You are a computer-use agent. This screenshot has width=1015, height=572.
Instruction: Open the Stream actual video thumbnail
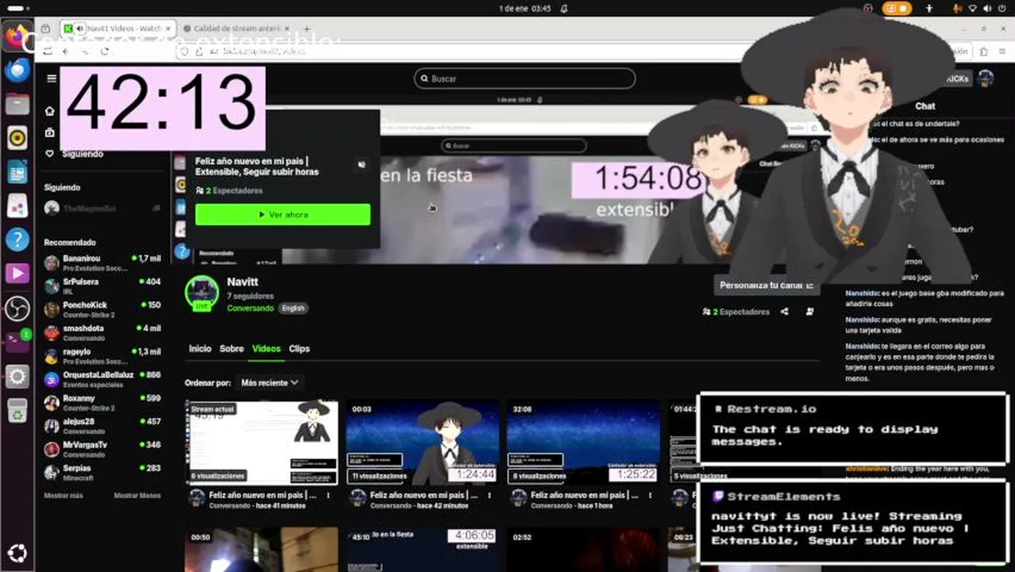click(263, 443)
